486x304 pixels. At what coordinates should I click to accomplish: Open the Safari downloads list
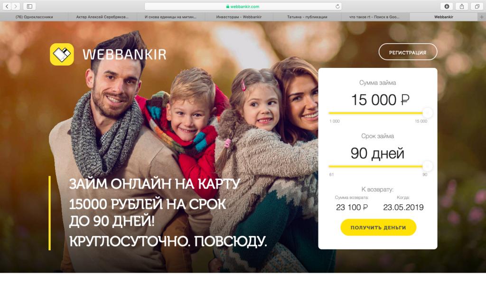coord(447,6)
